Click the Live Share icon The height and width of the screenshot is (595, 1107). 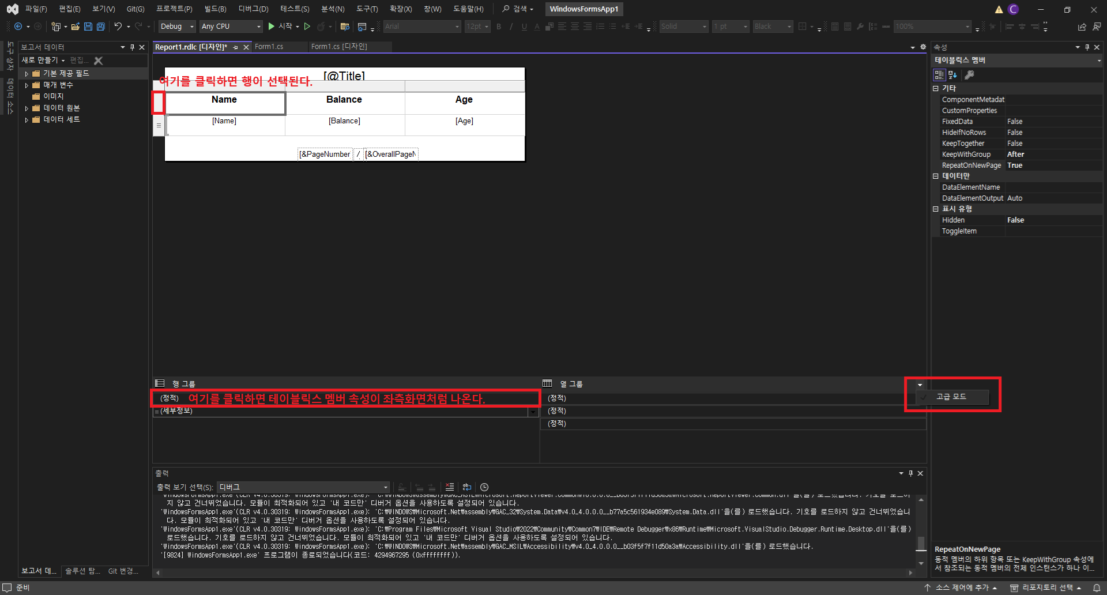point(1082,27)
